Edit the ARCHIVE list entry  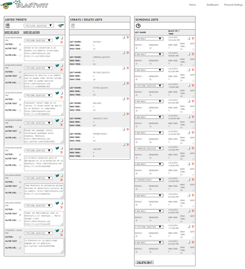124,98
